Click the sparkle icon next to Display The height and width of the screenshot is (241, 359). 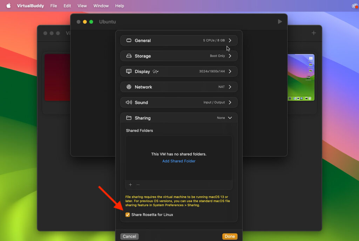click(x=156, y=71)
